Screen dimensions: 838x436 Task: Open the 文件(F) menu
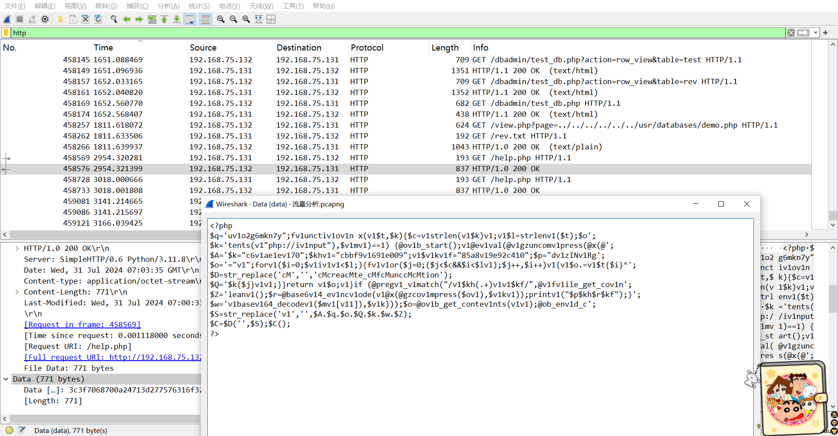point(15,6)
